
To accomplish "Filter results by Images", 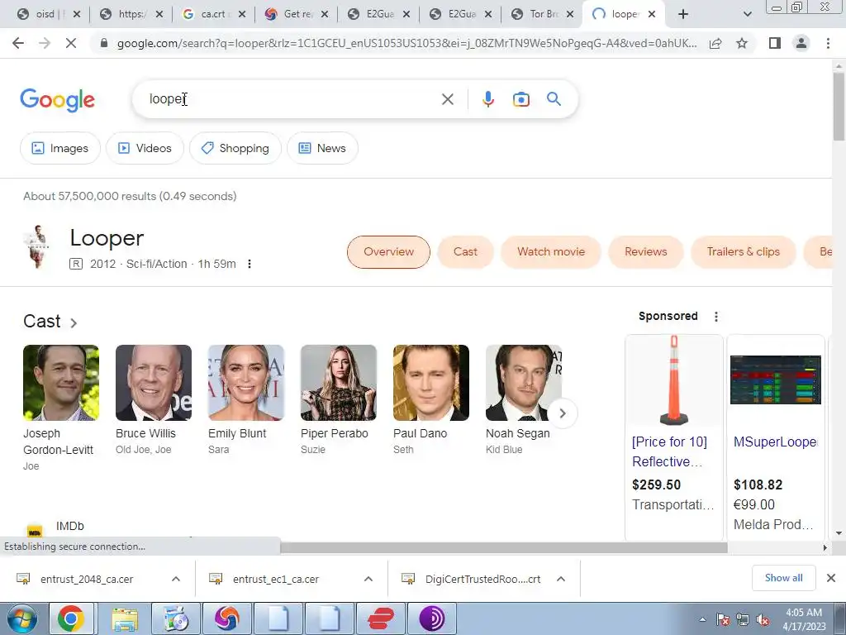I will pos(59,148).
